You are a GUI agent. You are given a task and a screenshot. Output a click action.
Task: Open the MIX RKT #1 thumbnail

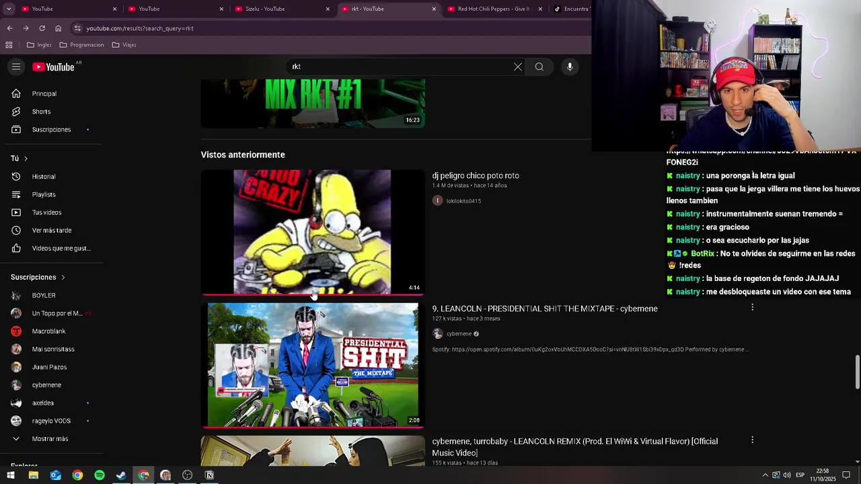coord(313,104)
